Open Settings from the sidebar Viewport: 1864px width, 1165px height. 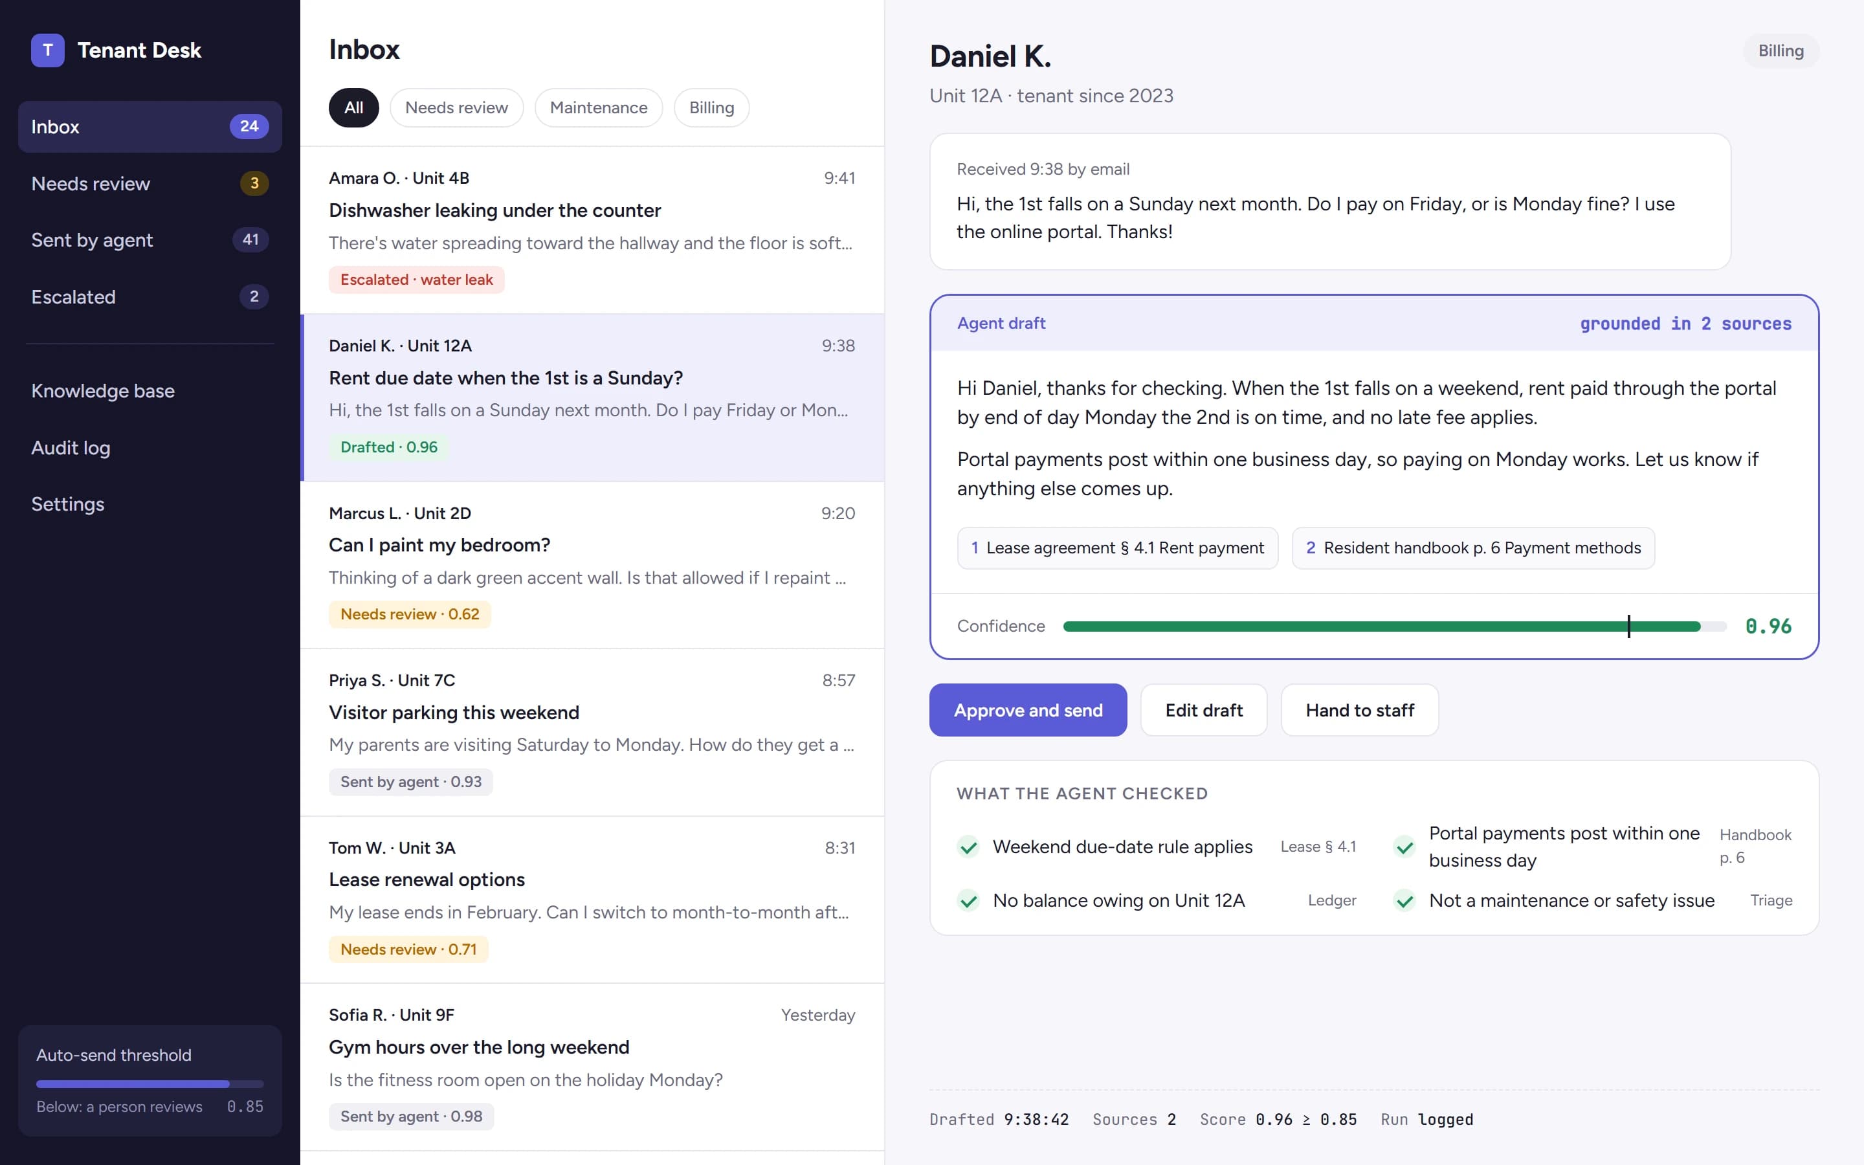150,504
